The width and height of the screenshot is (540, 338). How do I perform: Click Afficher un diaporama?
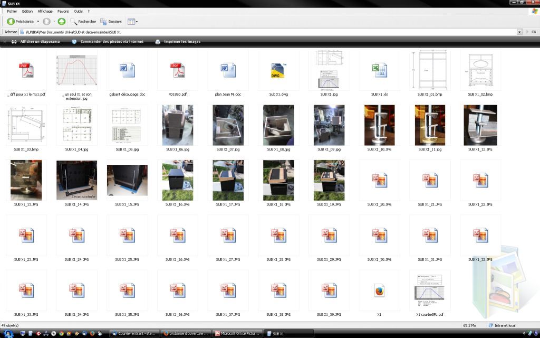coord(35,42)
